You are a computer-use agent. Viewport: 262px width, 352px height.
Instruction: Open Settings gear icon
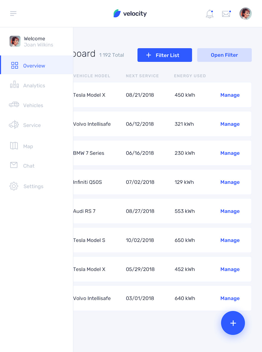coord(14,186)
